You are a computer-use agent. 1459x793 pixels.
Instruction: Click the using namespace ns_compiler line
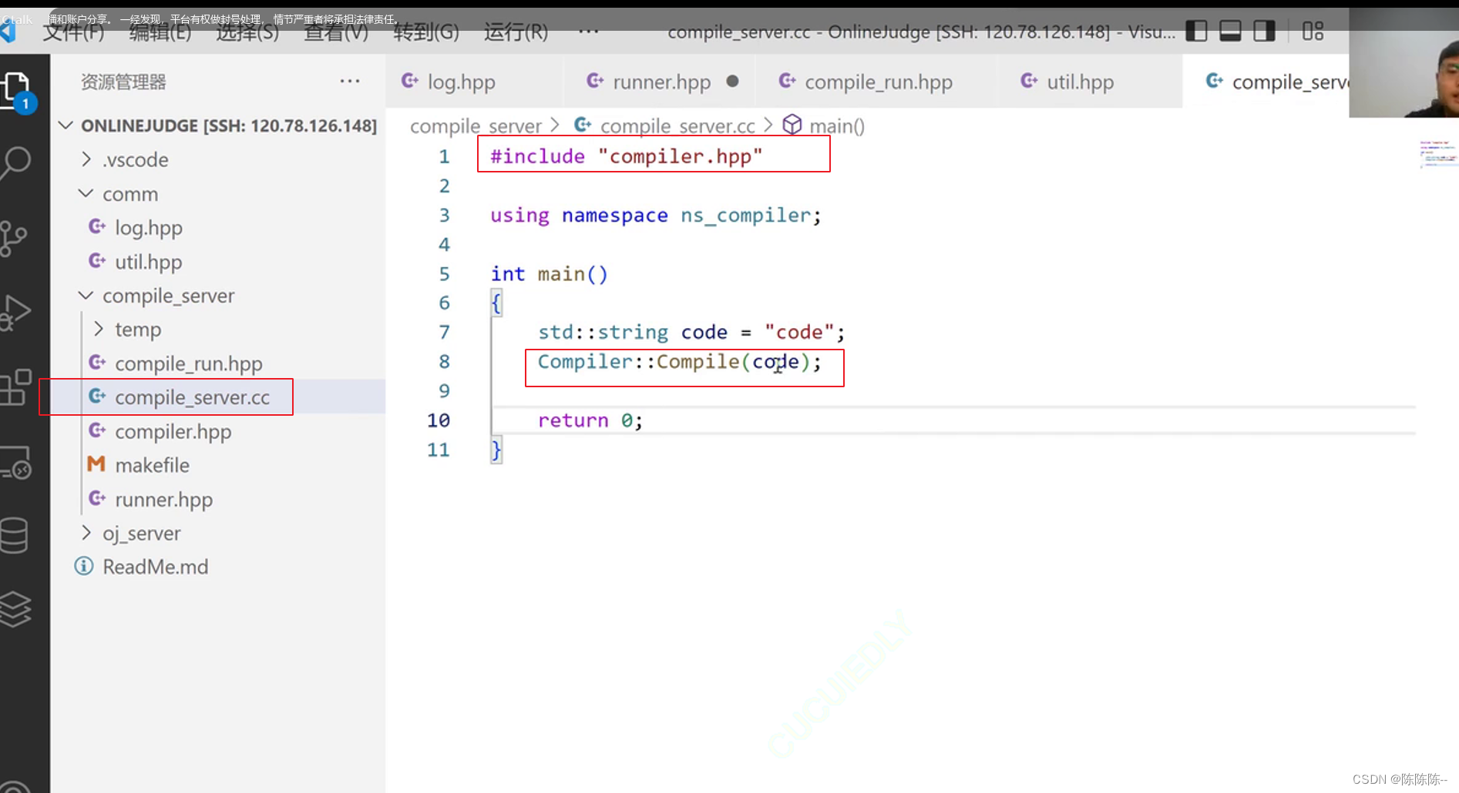point(656,216)
